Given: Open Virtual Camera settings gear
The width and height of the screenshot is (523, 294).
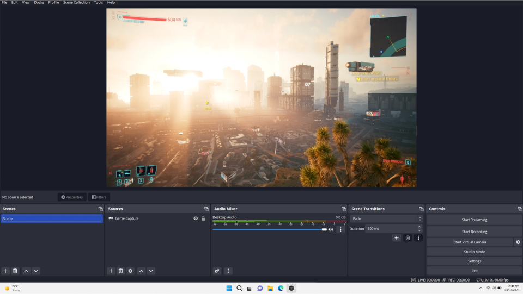Looking at the screenshot, I should tap(518, 242).
